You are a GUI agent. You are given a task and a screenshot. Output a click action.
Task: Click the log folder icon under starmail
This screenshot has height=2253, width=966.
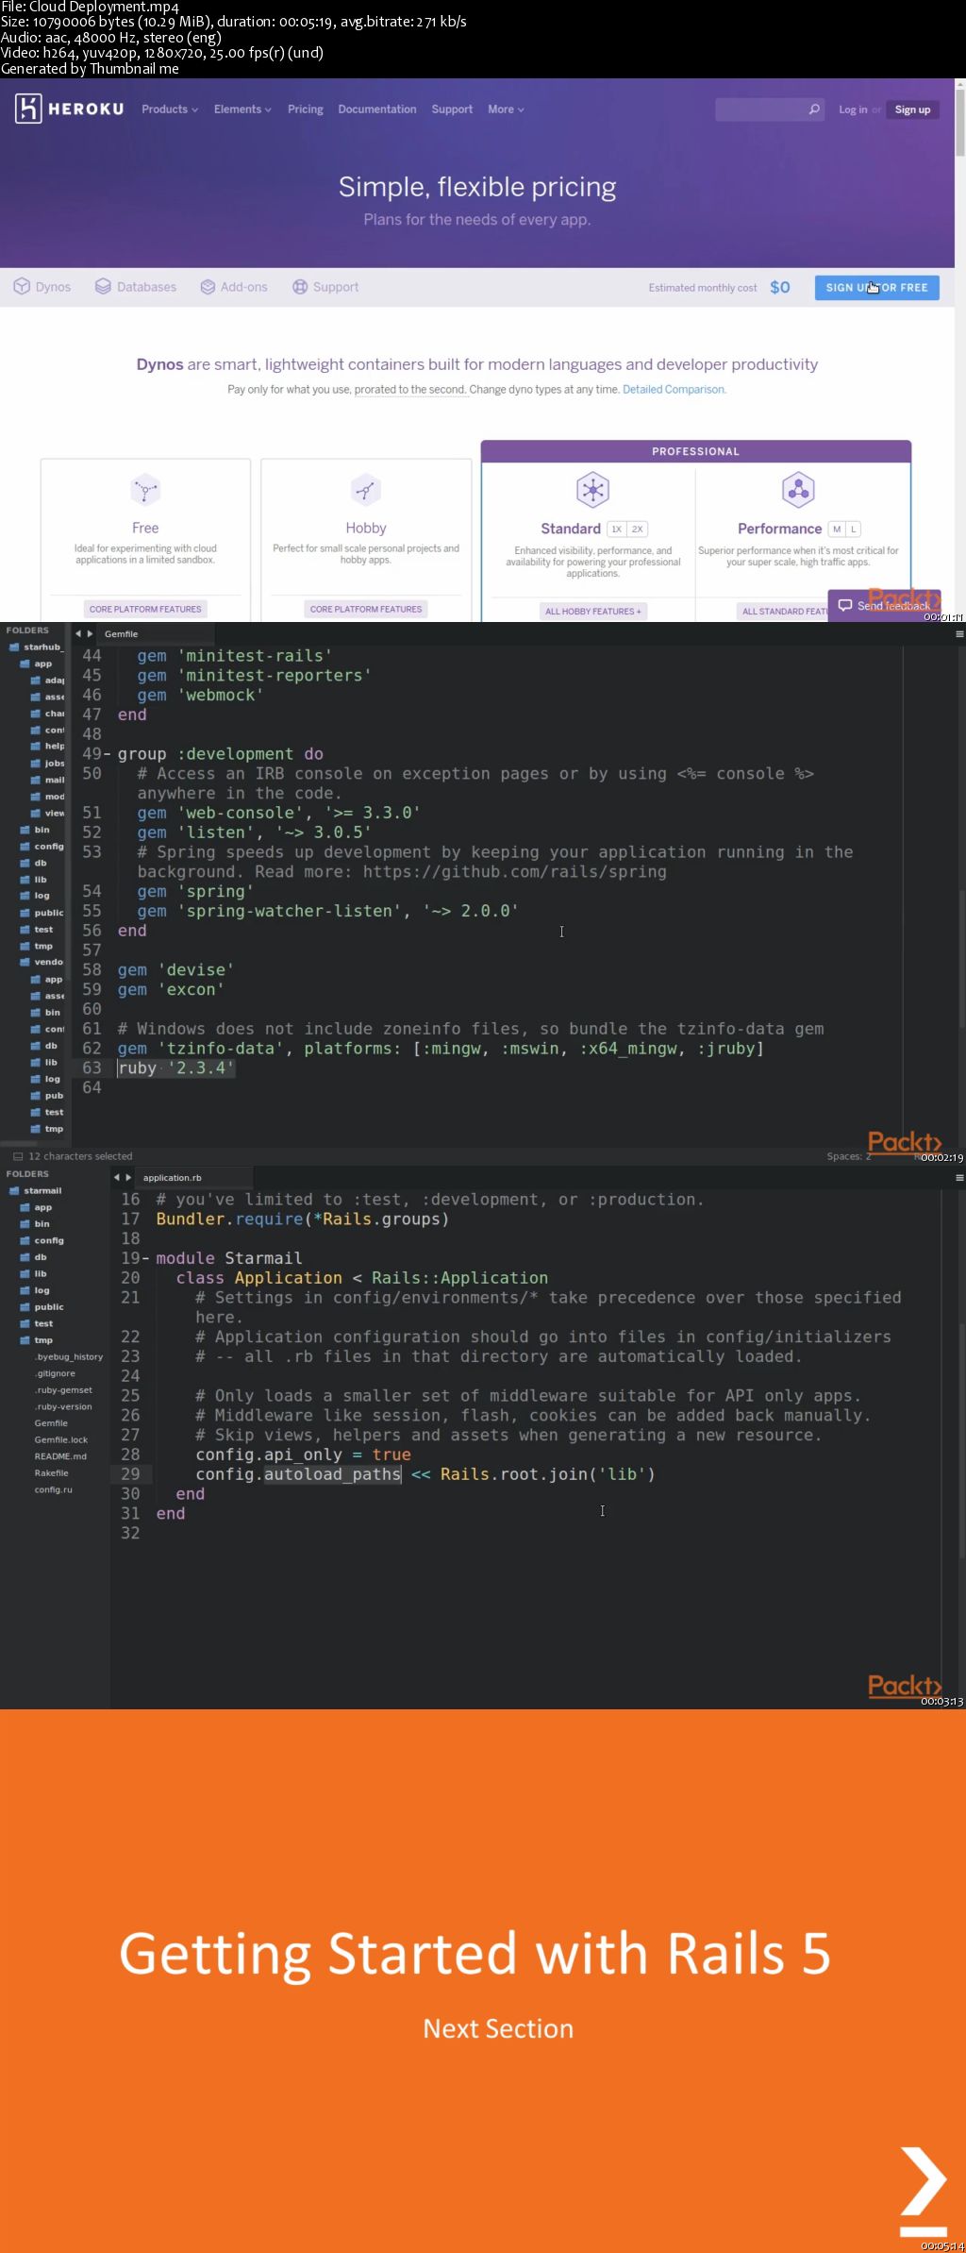click(x=25, y=1290)
